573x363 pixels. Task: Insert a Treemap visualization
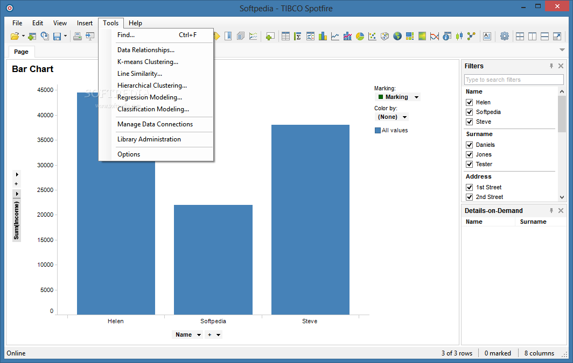(410, 36)
